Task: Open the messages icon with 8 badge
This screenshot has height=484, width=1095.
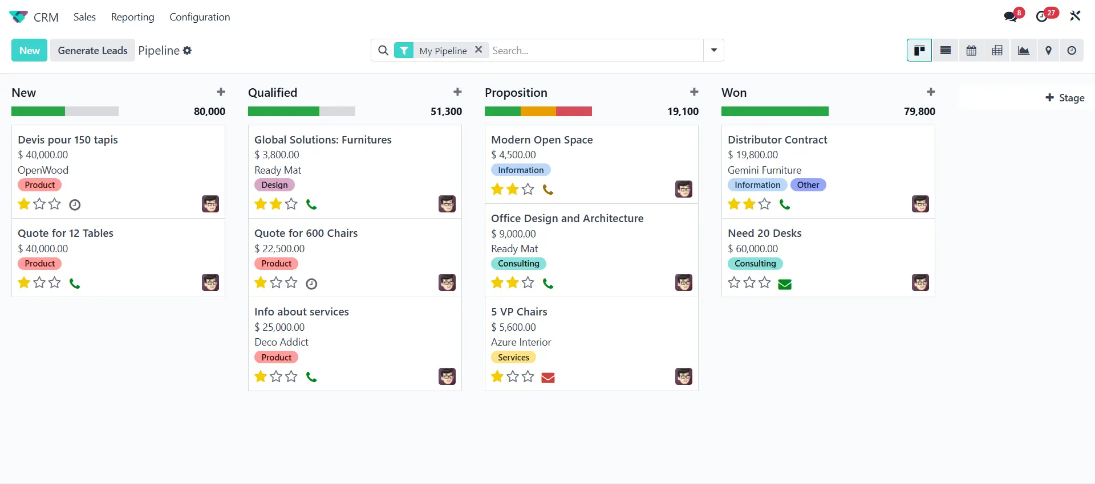Action: (1011, 17)
